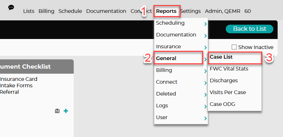Open the FWC Vital Stats report
The height and width of the screenshot is (137, 283).
coord(229,69)
